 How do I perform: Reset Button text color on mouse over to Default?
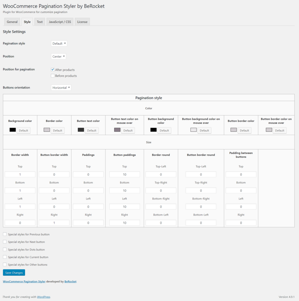tap(128, 130)
